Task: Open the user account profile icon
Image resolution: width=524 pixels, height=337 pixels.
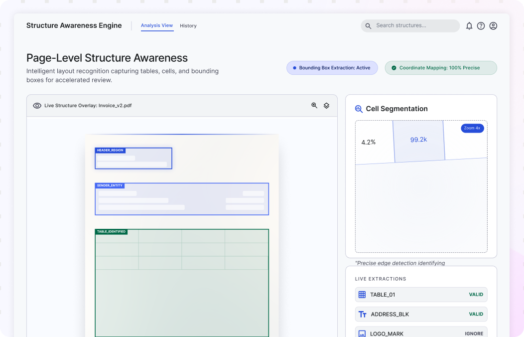Action: [493, 26]
